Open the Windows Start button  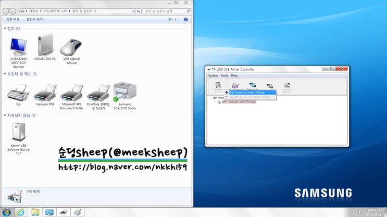(x=6, y=212)
